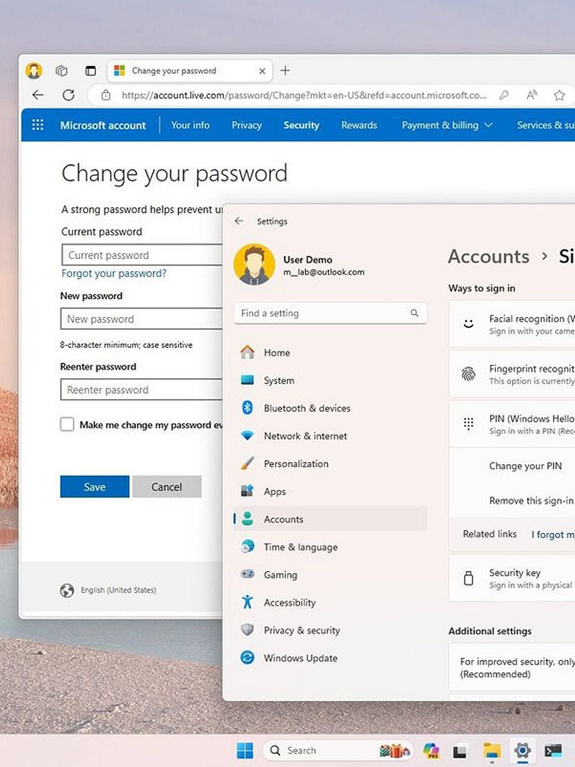The height and width of the screenshot is (767, 575).
Task: Click the back arrow in Settings
Action: 239,221
